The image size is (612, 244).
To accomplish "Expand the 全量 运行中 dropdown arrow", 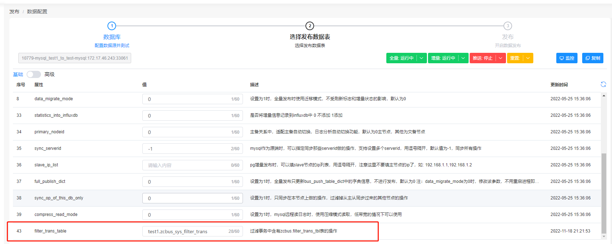I will [x=422, y=58].
